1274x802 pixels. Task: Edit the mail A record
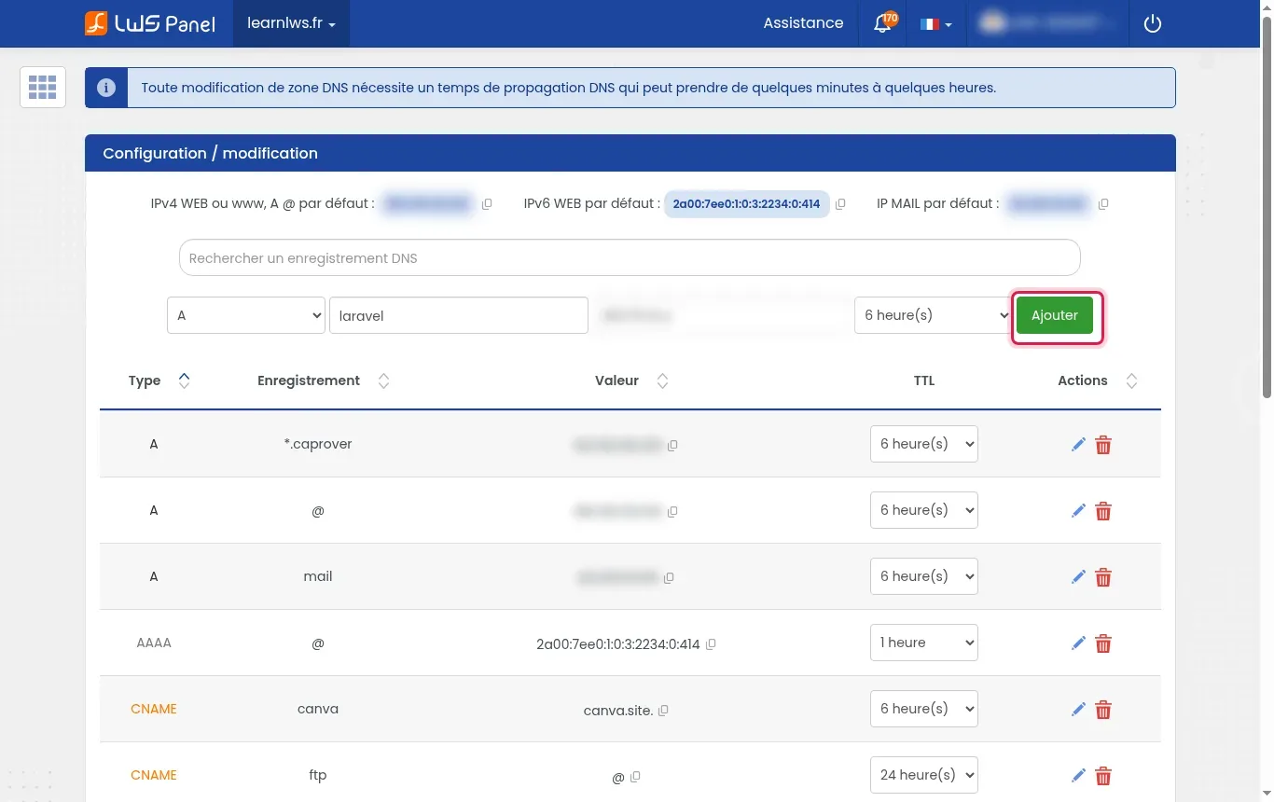coord(1078,577)
